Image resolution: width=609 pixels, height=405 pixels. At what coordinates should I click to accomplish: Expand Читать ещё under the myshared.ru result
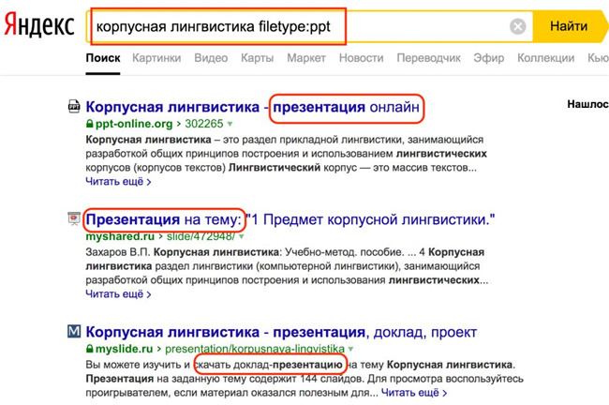pos(118,294)
